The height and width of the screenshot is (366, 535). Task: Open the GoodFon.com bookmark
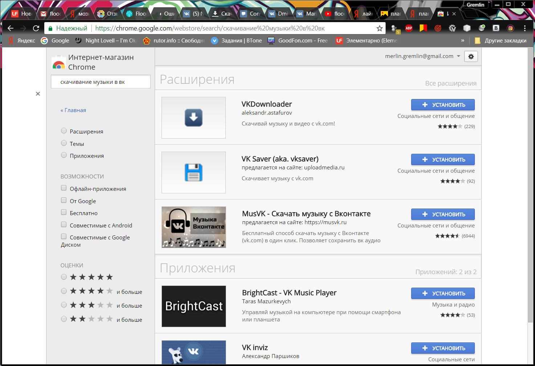(x=298, y=41)
